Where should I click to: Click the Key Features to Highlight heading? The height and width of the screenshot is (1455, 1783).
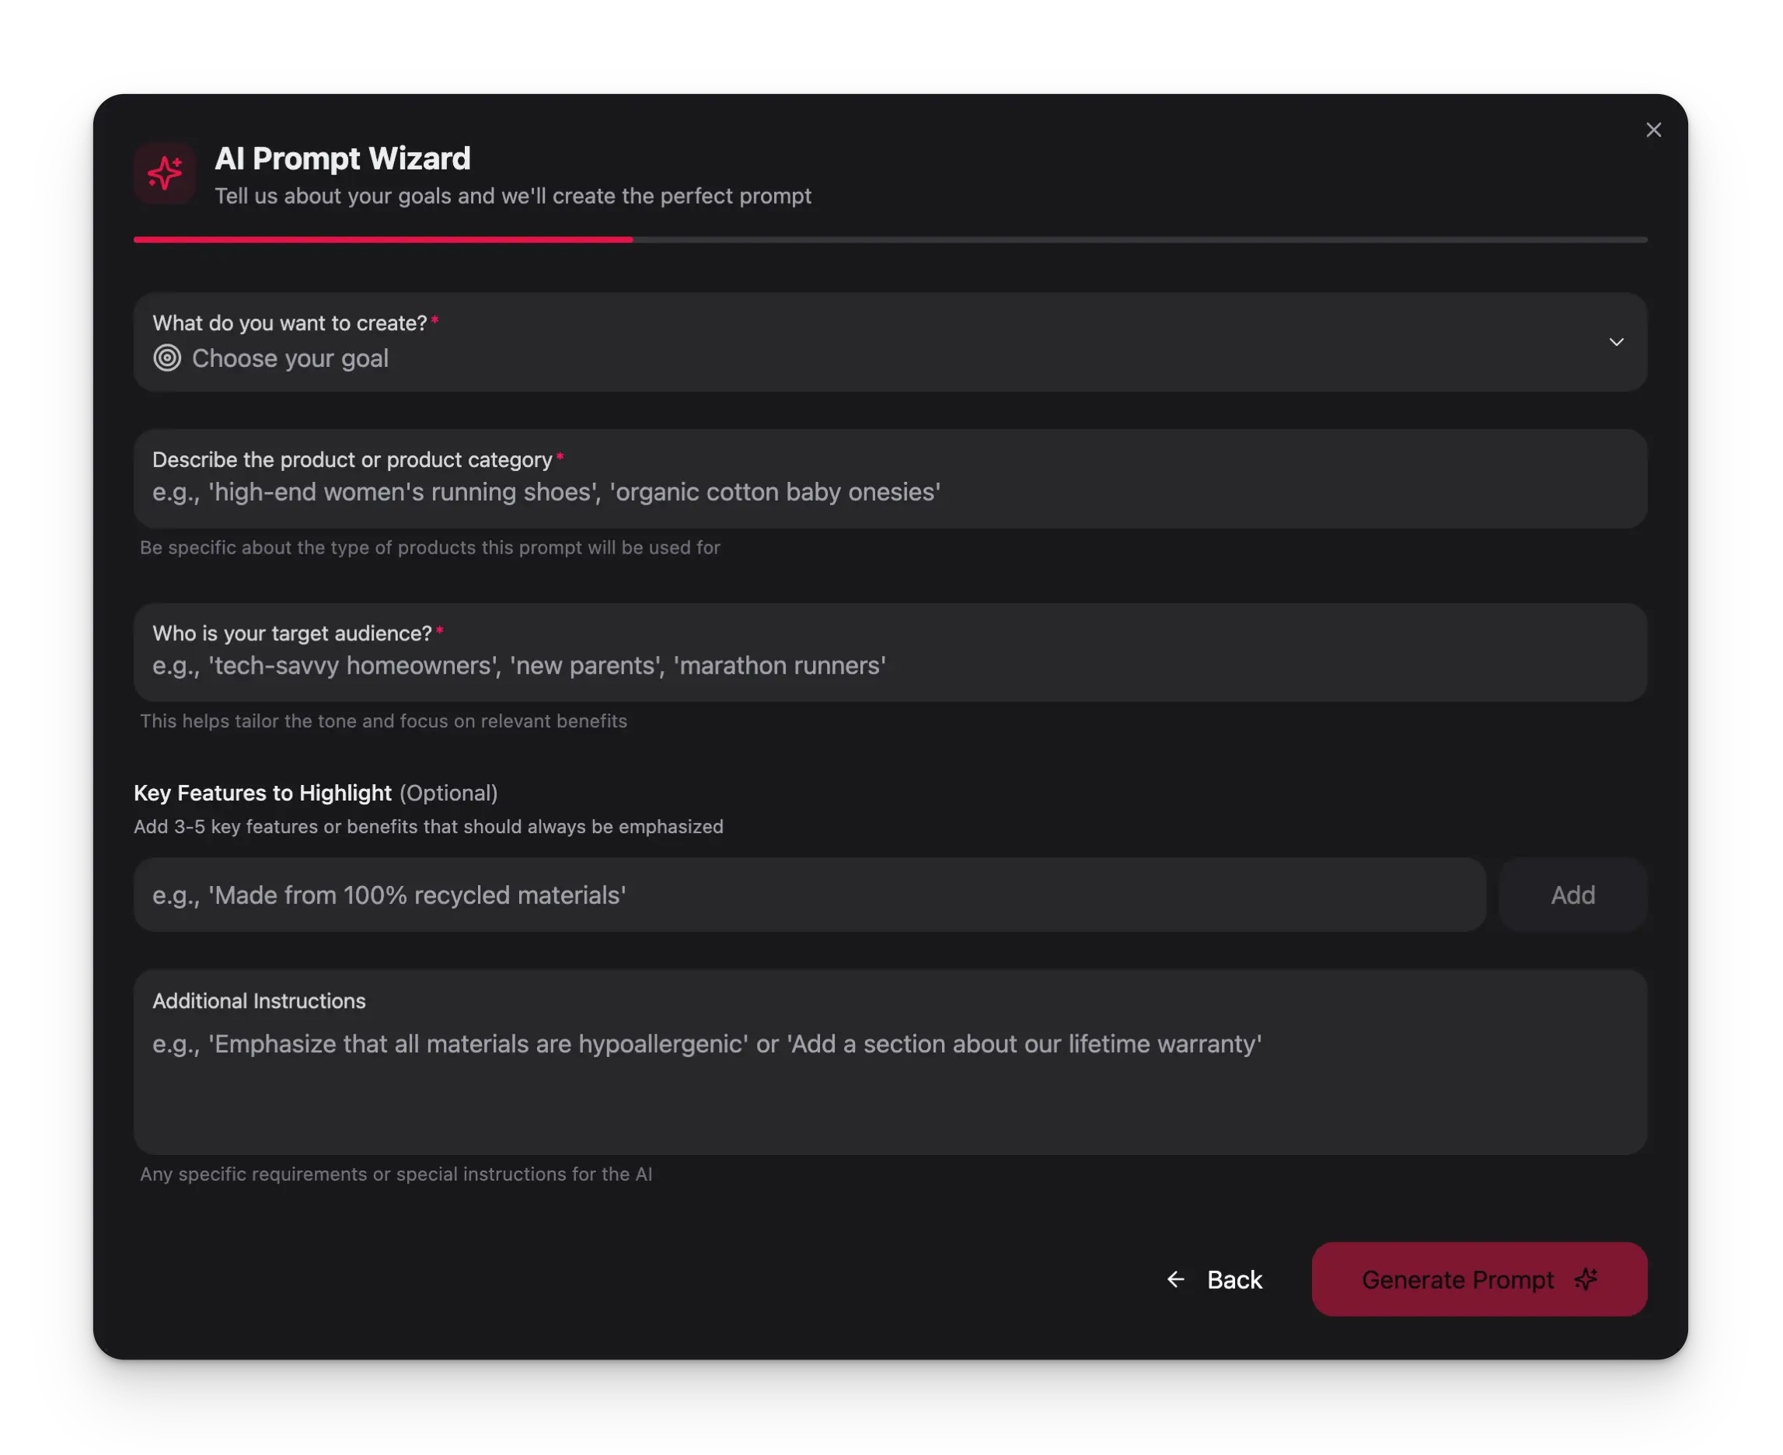pos(263,793)
